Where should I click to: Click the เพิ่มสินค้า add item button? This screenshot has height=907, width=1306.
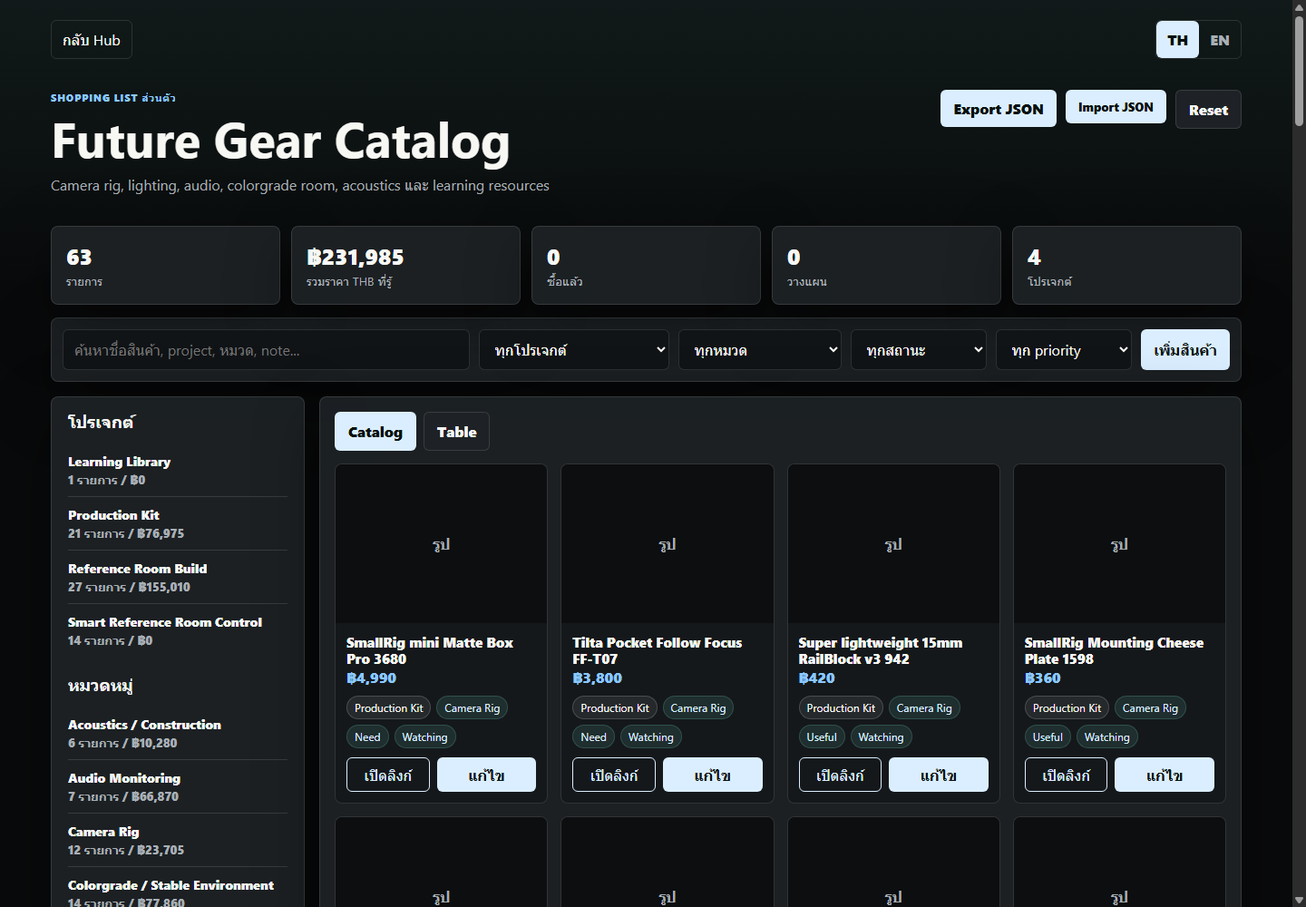pos(1185,350)
